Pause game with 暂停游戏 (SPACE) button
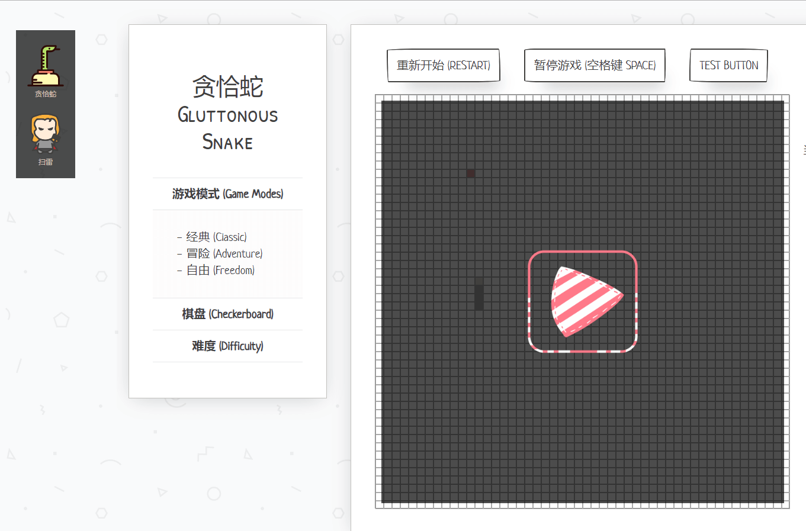Screen dimensions: 806x531 [x=595, y=65]
